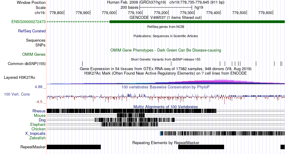The width and height of the screenshot is (285, 154).
Task: Click the SNPs track label
Action: 40,45
